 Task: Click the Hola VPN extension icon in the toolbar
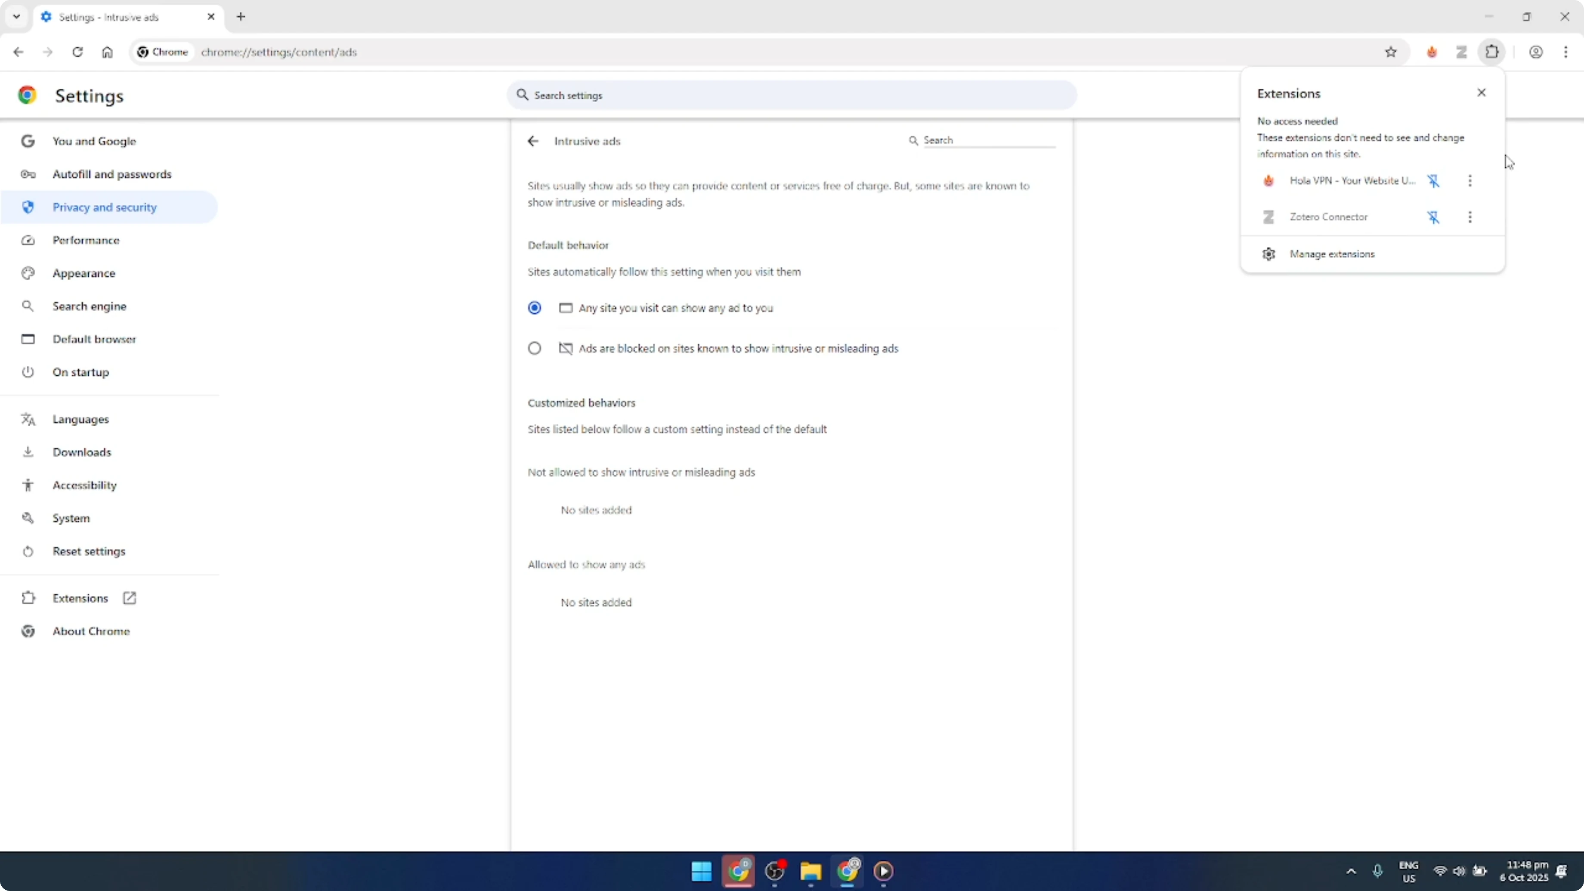[1432, 52]
